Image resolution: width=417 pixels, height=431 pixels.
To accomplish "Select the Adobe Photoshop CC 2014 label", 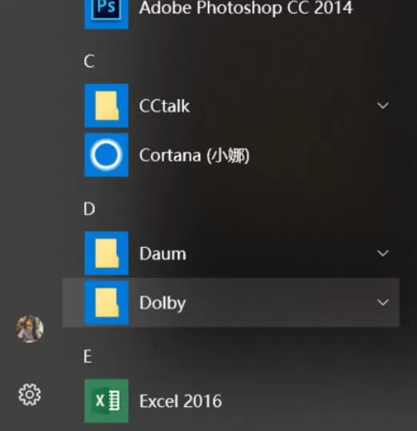I will click(246, 8).
